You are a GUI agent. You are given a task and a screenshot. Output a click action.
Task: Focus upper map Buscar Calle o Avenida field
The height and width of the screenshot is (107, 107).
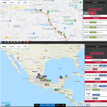pyautogui.click(x=10, y=6)
